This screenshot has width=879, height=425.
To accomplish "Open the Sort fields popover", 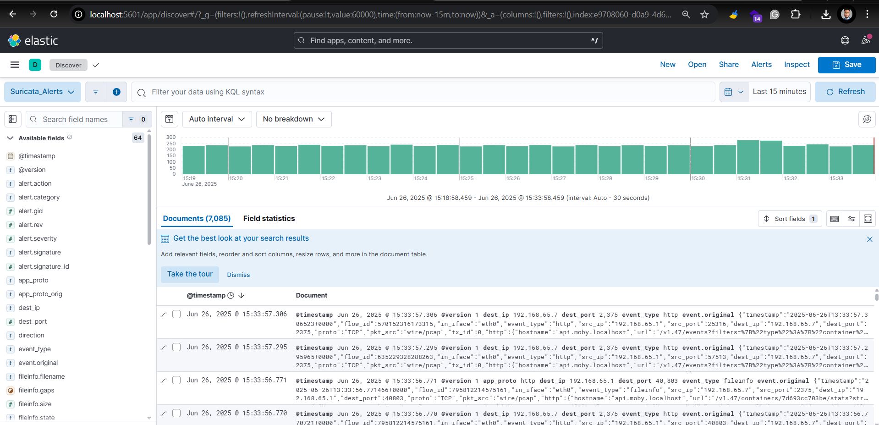I will (790, 219).
